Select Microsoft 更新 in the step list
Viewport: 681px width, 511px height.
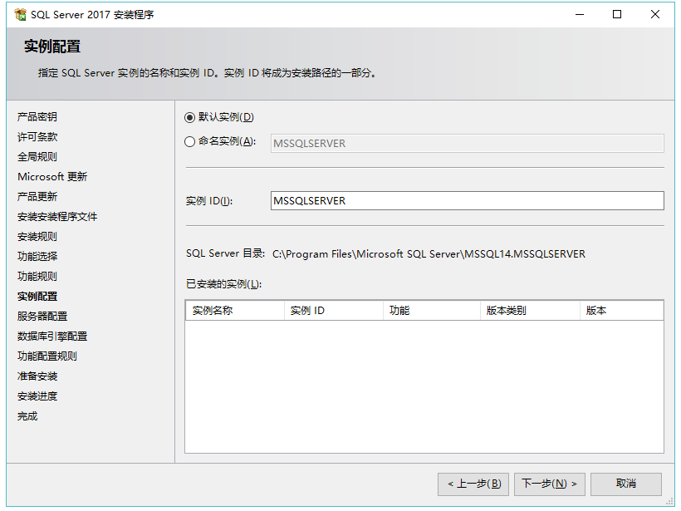click(x=52, y=176)
